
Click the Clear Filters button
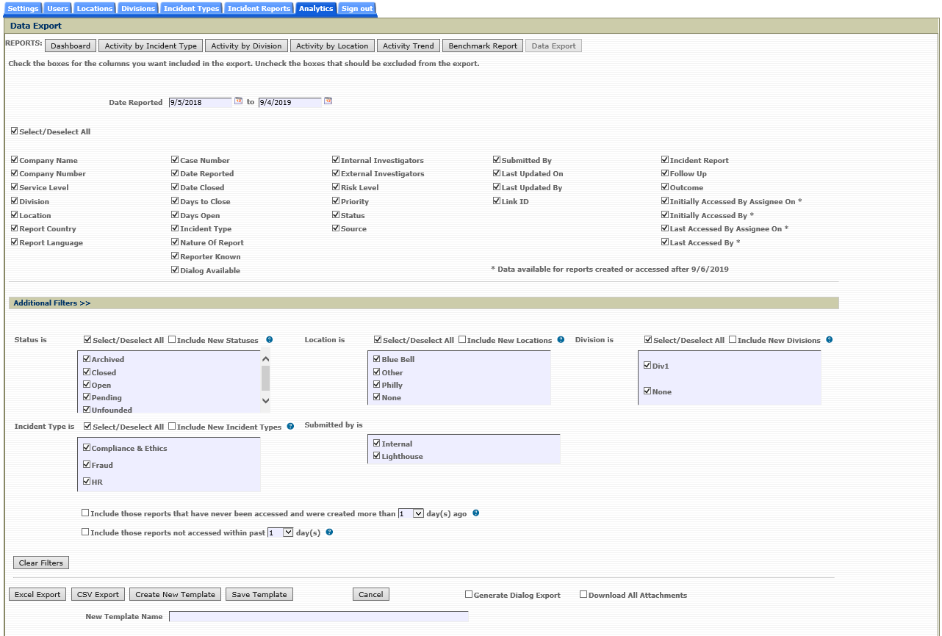(41, 563)
